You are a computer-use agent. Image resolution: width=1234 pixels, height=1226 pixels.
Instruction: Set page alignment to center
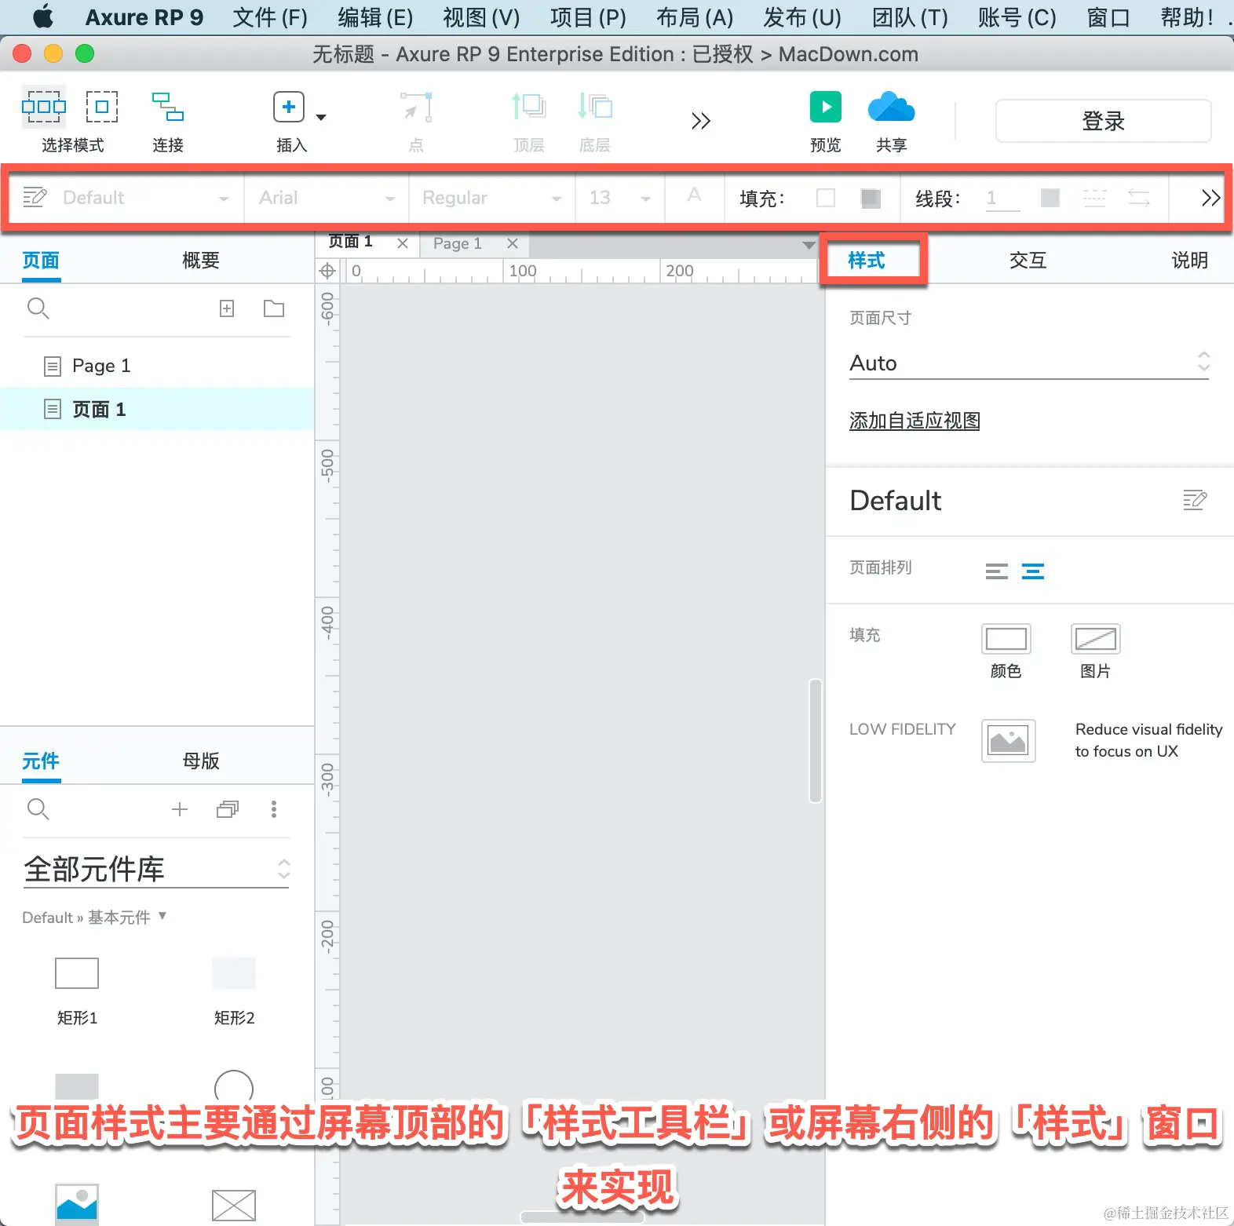pyautogui.click(x=1033, y=571)
